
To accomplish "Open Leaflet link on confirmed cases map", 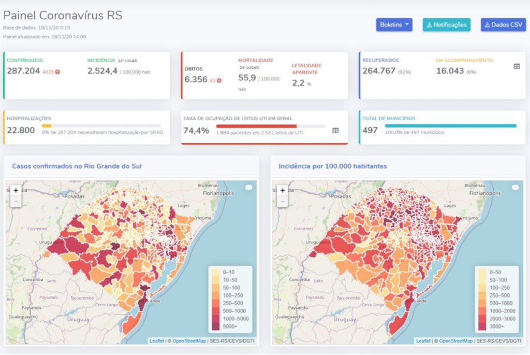I will coord(156,340).
